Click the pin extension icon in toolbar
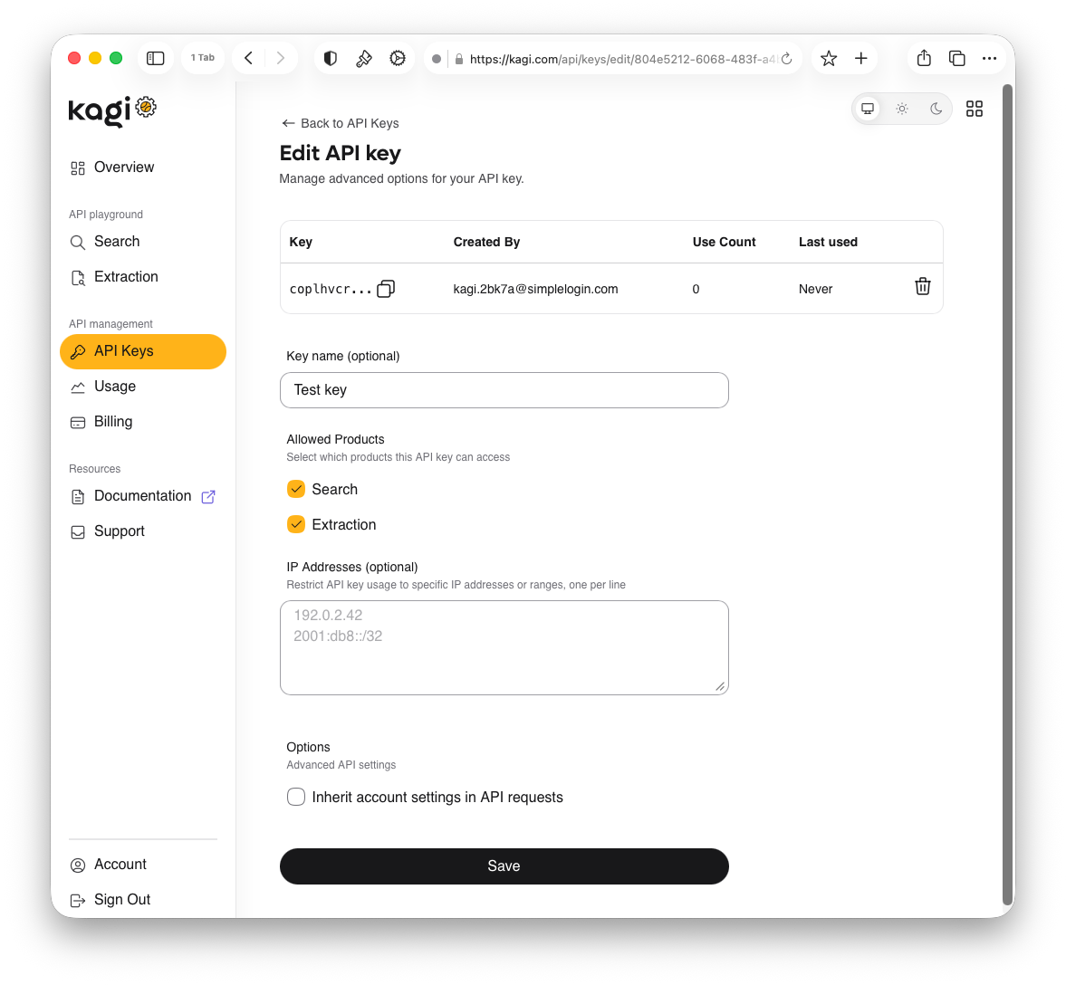This screenshot has height=985, width=1066. tap(364, 59)
